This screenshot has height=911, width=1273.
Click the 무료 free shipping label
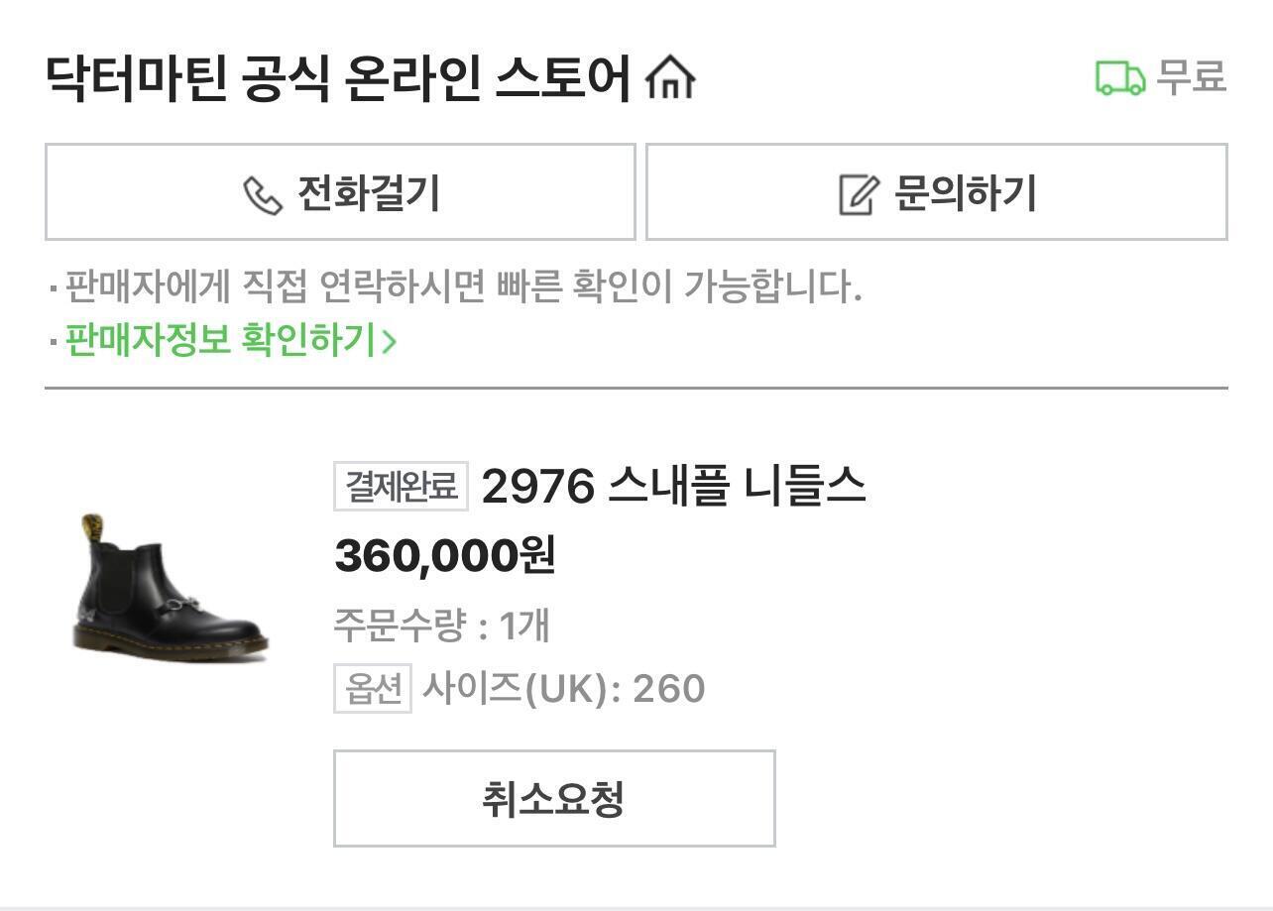click(x=1192, y=77)
